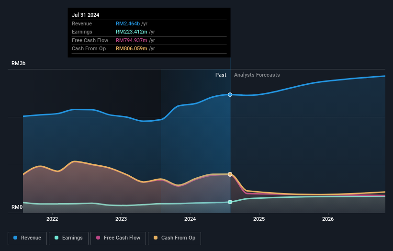The image size is (393, 251).
Task: Click the Earnings row label in the tooltip
Action: [82, 32]
